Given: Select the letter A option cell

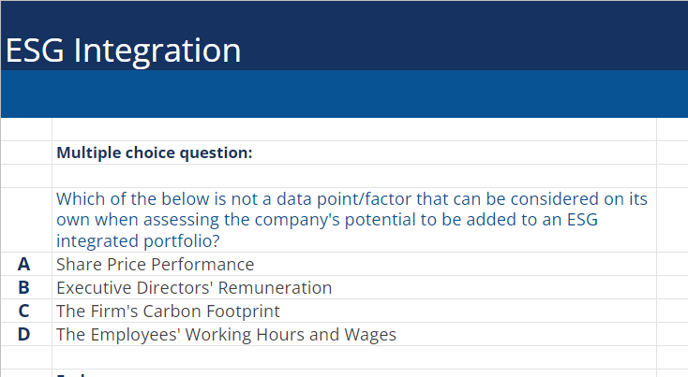Looking at the screenshot, I should tap(25, 265).
